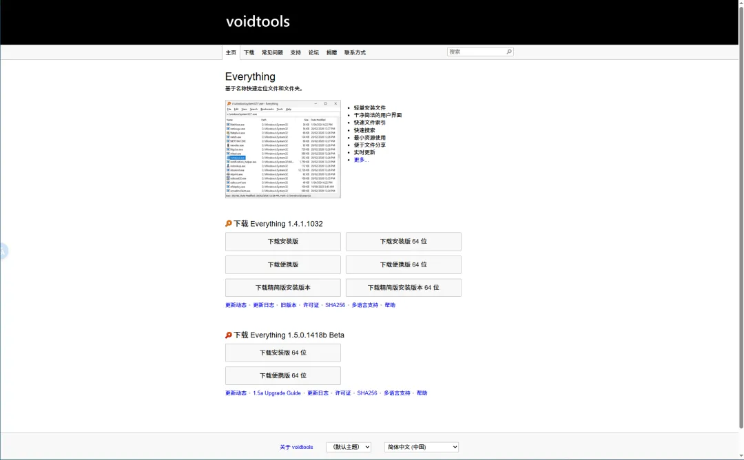
Task: Click 下载精简版安装版本 button
Action: [283, 287]
